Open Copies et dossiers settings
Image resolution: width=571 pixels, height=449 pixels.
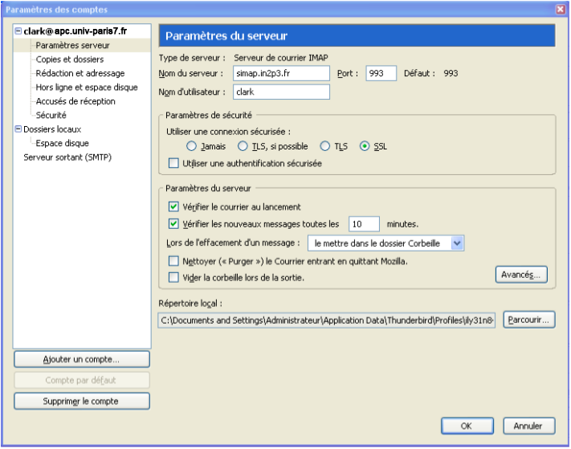tap(70, 59)
